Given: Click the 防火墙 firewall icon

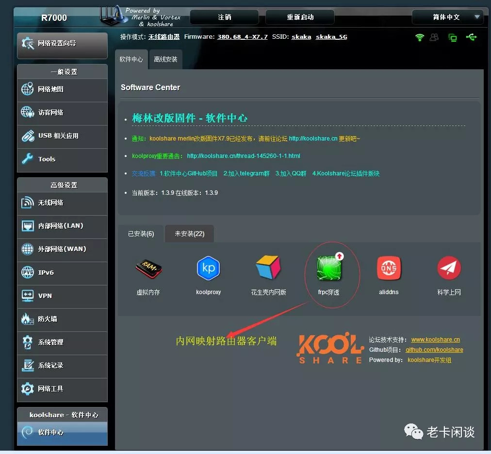Looking at the screenshot, I should point(27,319).
